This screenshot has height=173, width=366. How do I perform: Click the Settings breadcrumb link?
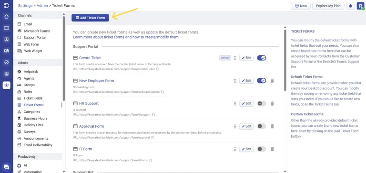25,6
